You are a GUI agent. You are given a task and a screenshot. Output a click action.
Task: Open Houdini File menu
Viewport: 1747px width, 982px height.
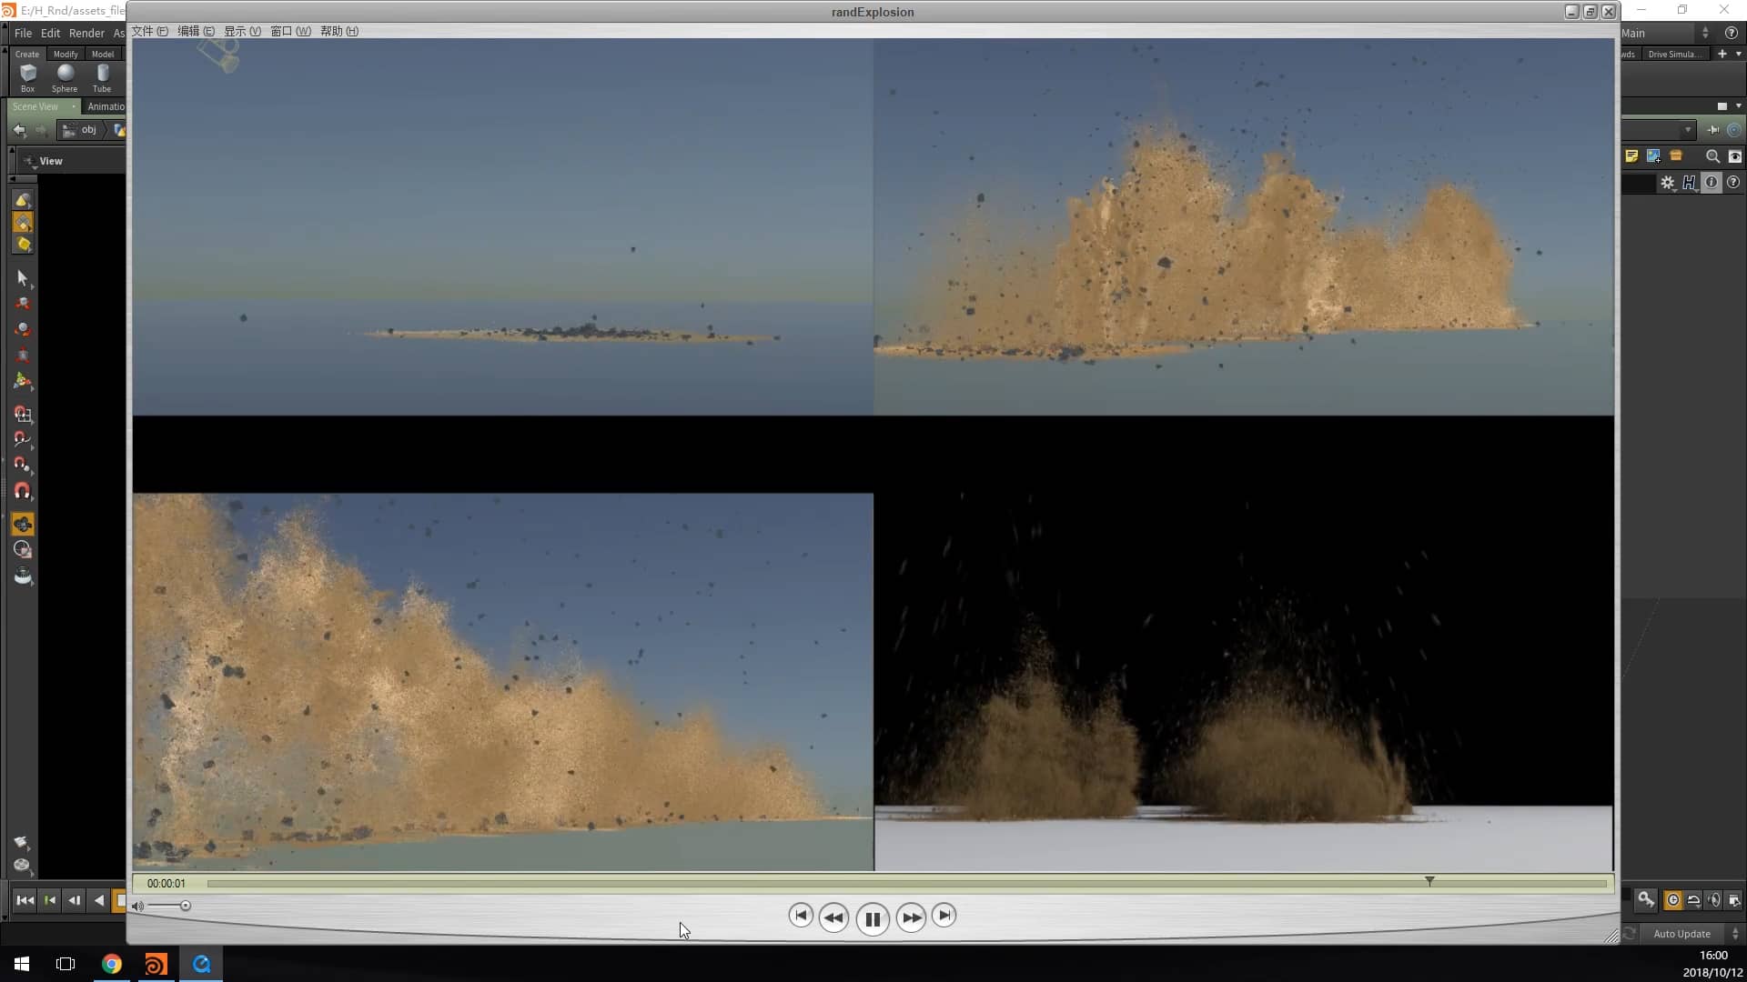pos(23,33)
